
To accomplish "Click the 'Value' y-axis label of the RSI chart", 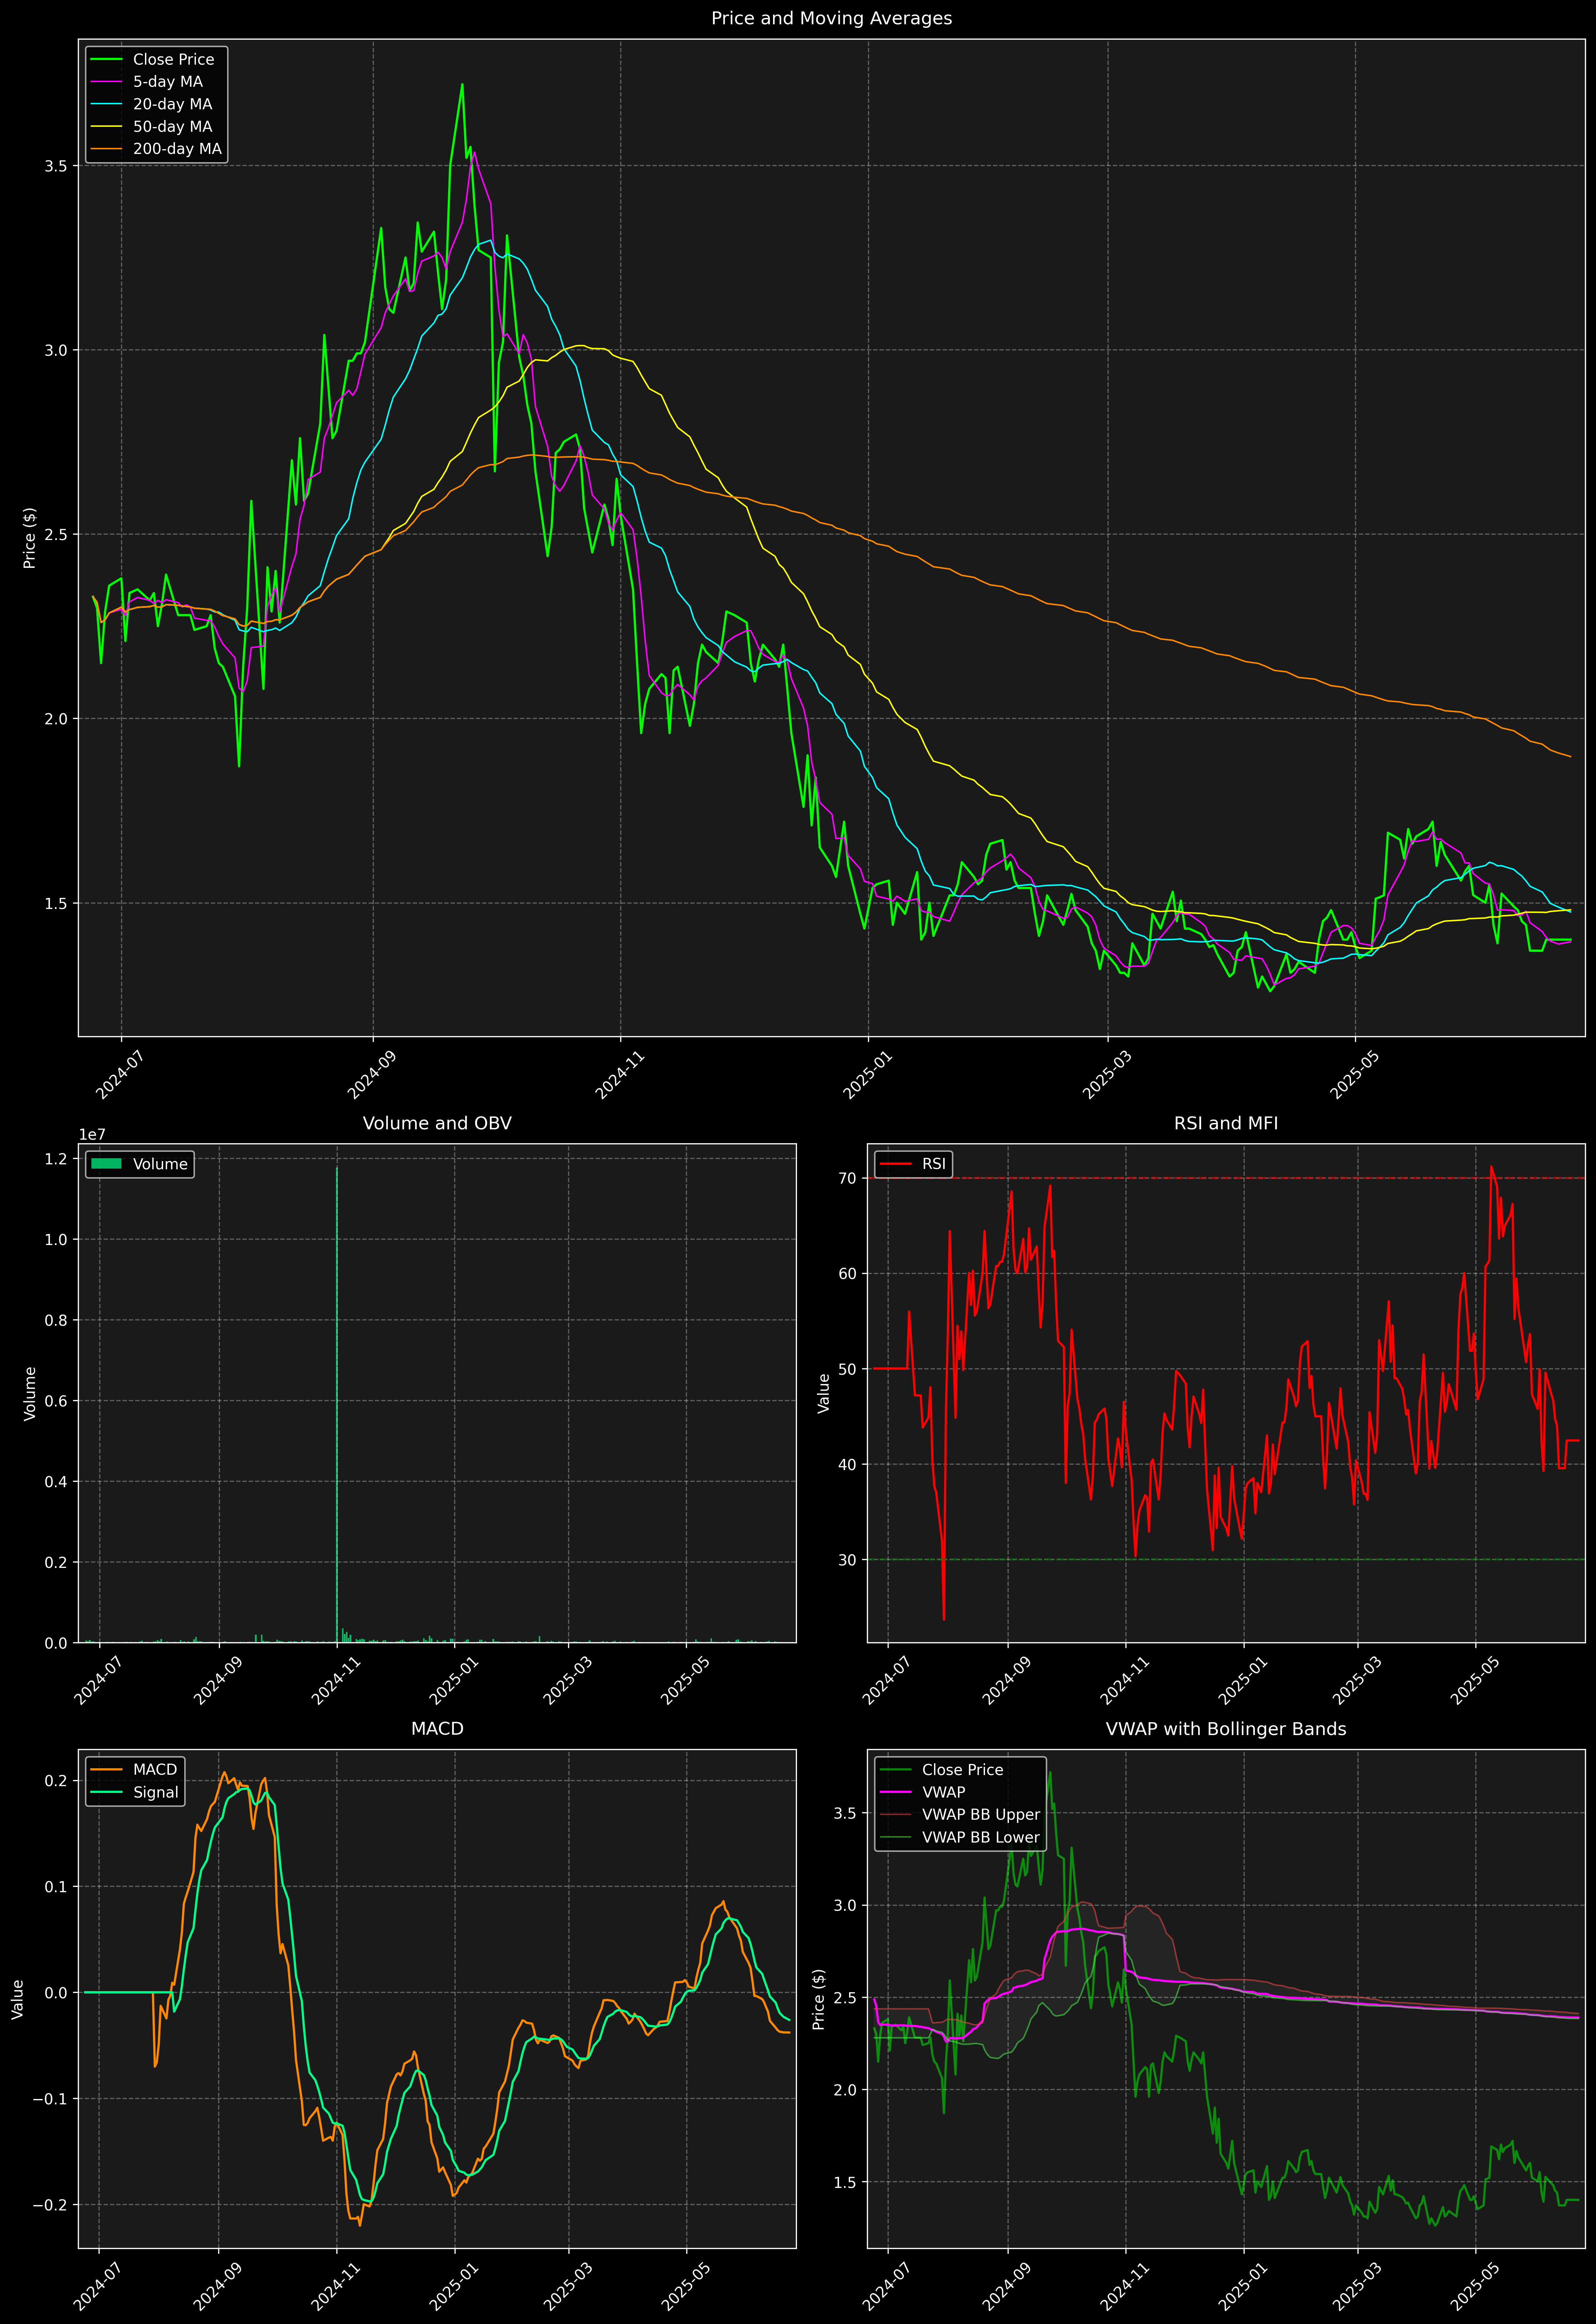I will (824, 1393).
